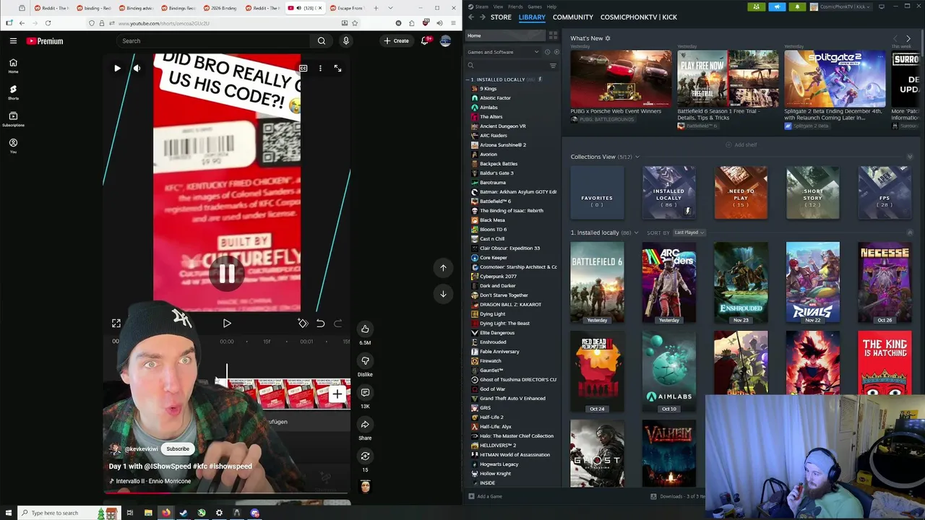Open Steam friends activity green button
The width and height of the screenshot is (925, 520).
click(x=756, y=6)
